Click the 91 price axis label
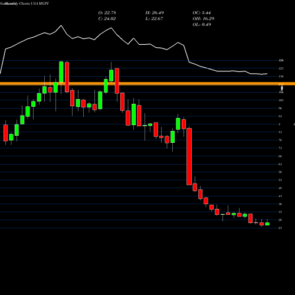The image size is (295, 295). pyautogui.click(x=280, y=116)
